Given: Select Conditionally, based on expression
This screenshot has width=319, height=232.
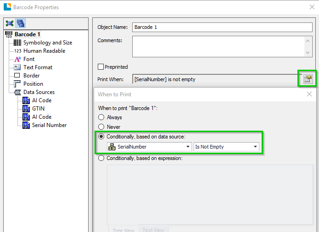Looking at the screenshot, I should pos(101,158).
